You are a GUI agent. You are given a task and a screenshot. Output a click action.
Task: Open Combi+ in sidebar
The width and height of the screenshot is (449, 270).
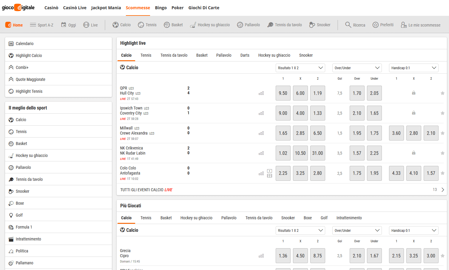point(58,67)
